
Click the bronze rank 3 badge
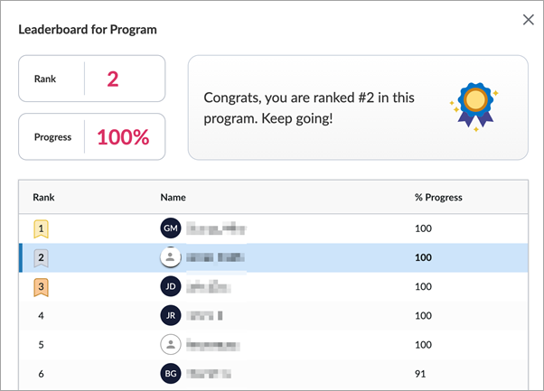point(42,287)
